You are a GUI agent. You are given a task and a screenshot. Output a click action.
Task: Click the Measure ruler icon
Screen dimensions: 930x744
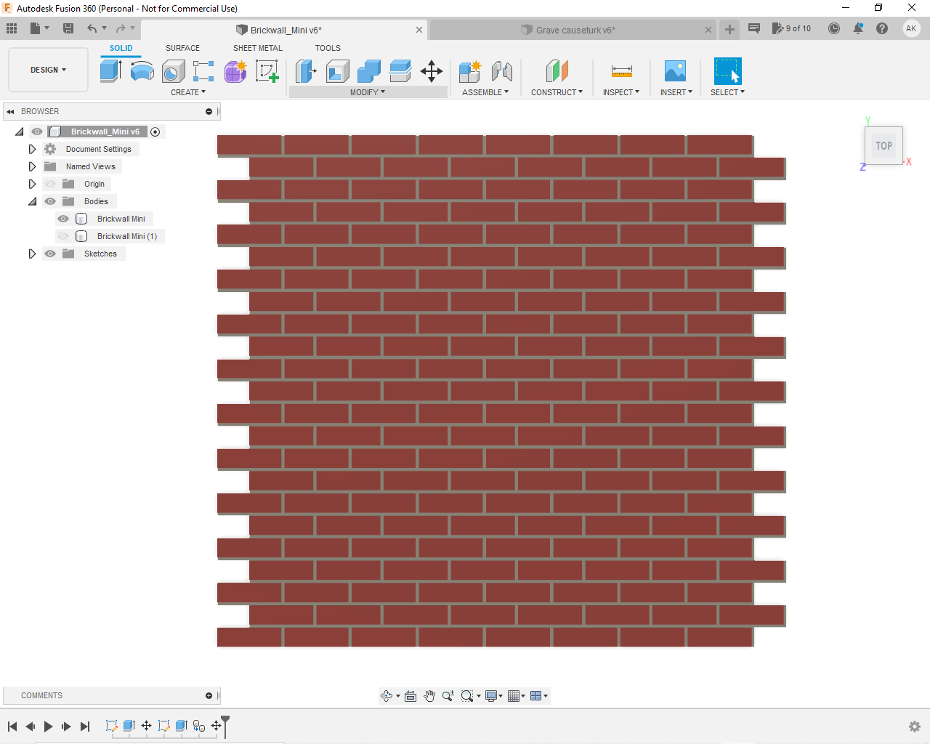coord(622,71)
